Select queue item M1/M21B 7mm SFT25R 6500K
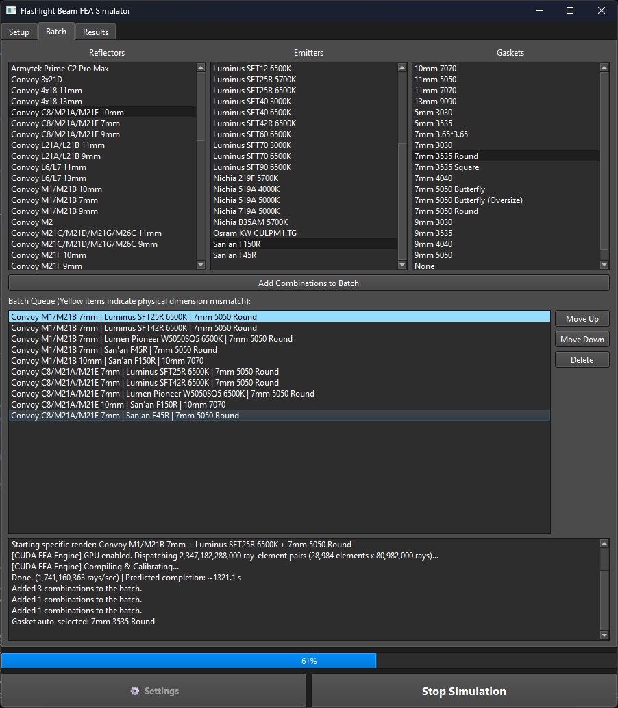This screenshot has width=618, height=708. point(280,316)
